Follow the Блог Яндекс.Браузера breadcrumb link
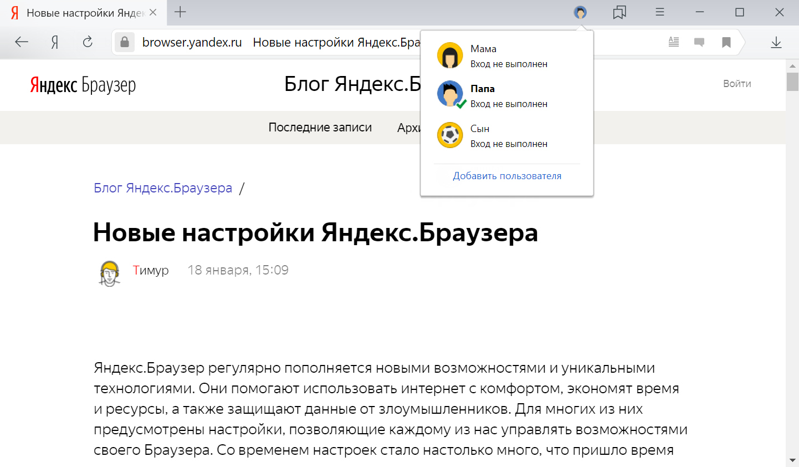Screen dimensions: 799x467 163,188
